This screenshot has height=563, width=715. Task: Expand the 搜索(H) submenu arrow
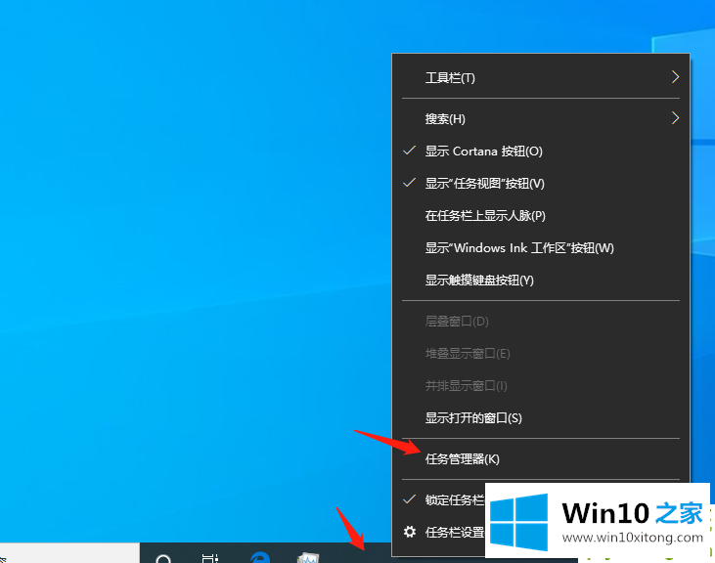[675, 118]
